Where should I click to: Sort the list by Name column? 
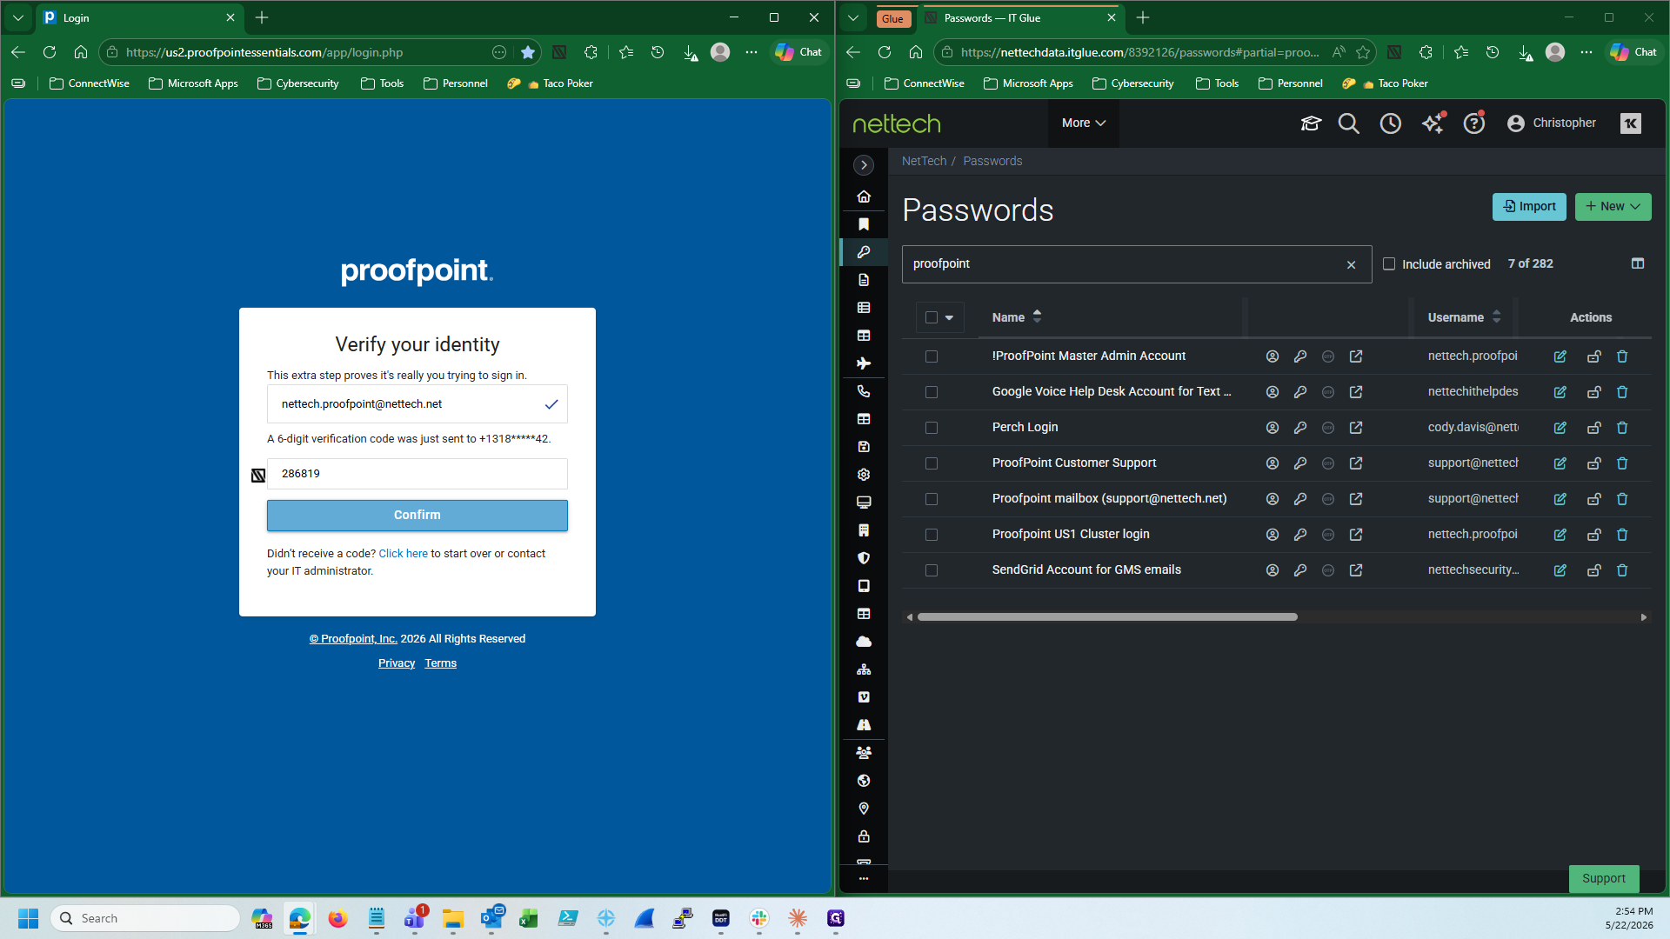1017,317
